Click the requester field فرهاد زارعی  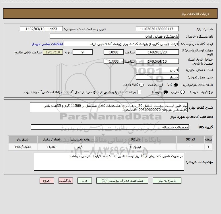pyautogui.click(x=121, y=44)
